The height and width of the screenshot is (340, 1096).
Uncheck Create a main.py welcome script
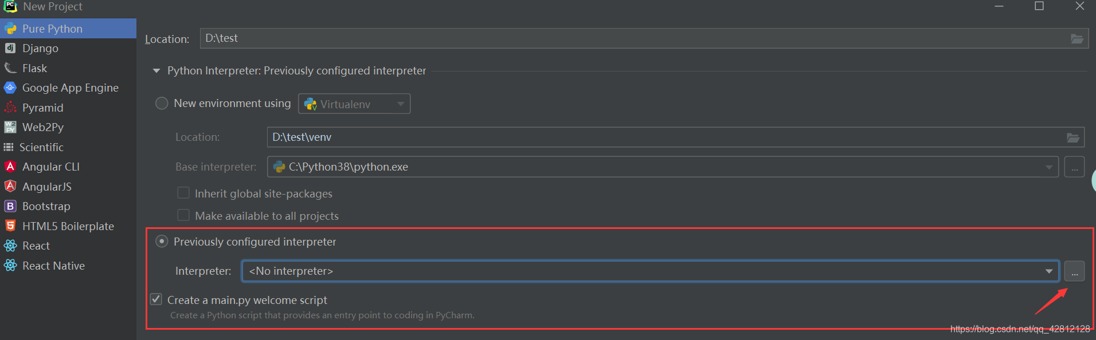click(x=156, y=299)
